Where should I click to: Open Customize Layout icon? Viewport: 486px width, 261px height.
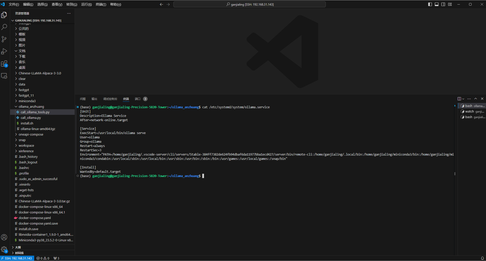[x=450, y=4]
